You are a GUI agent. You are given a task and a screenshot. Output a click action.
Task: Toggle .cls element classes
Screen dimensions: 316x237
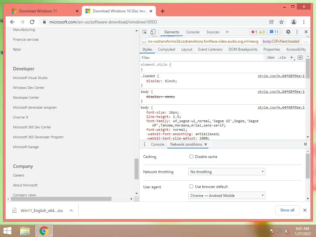pyautogui.click(x=282, y=58)
